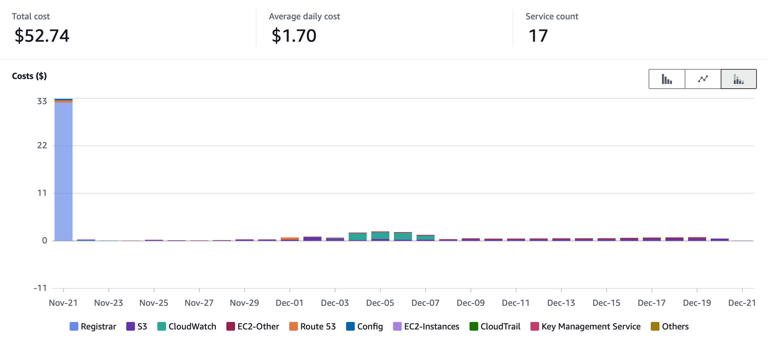Switch to the grouped bar chart view
Image resolution: width=768 pixels, height=345 pixels.
coord(667,79)
